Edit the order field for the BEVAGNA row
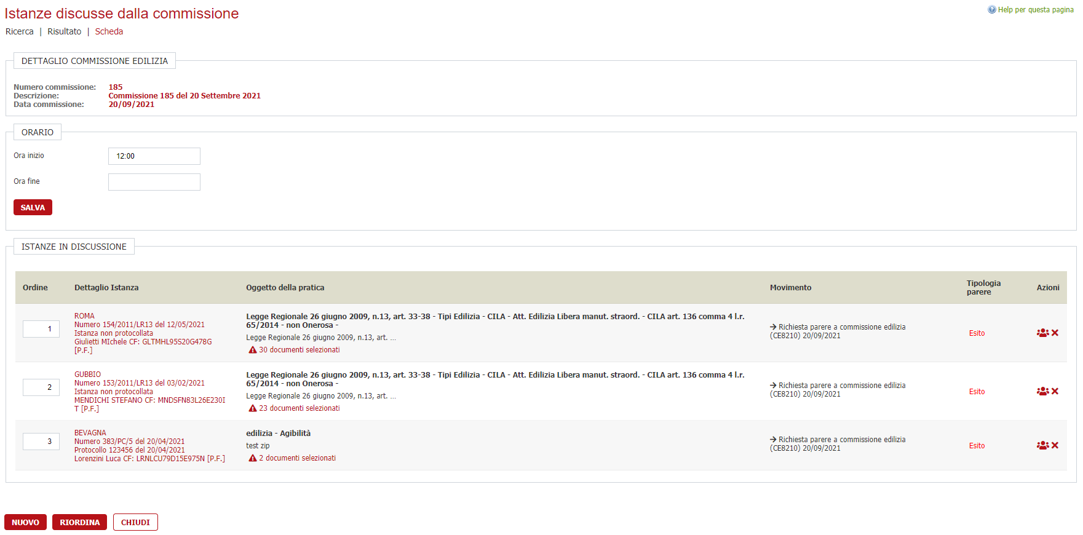 [x=41, y=442]
